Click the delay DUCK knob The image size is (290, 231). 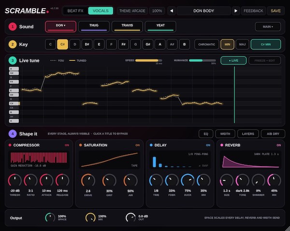[188, 181]
